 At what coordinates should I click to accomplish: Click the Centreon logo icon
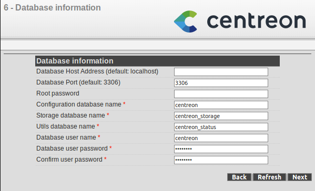pos(186,22)
